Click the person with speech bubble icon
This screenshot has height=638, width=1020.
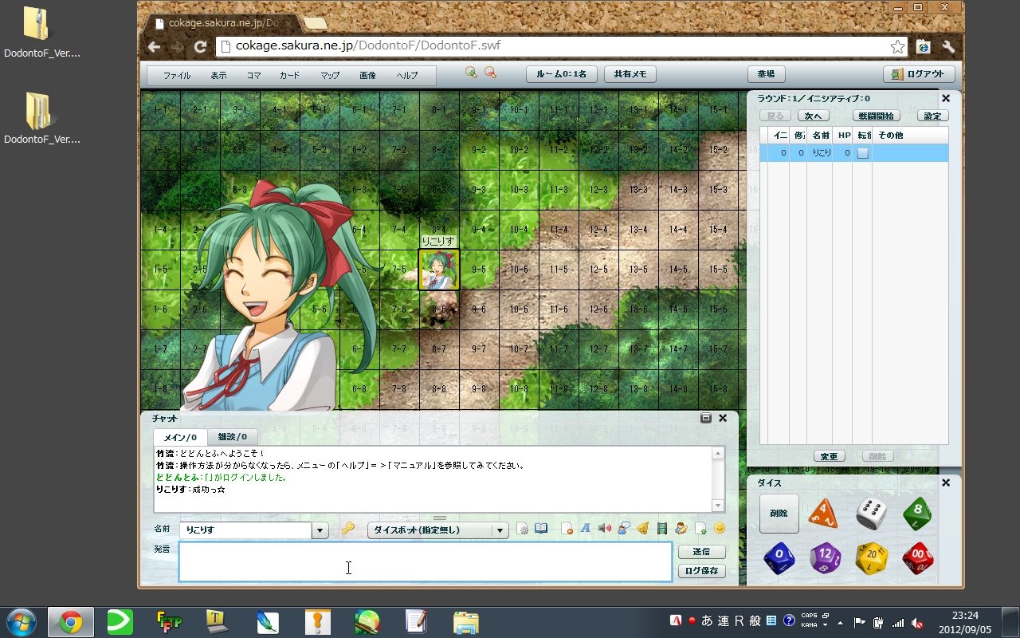624,528
